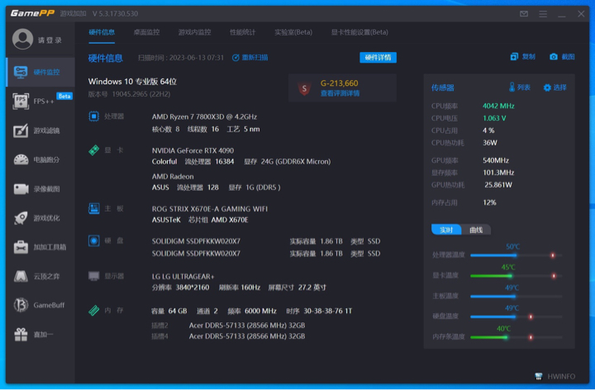Click the 复制 copy icon
The height and width of the screenshot is (390, 595).
pos(514,57)
